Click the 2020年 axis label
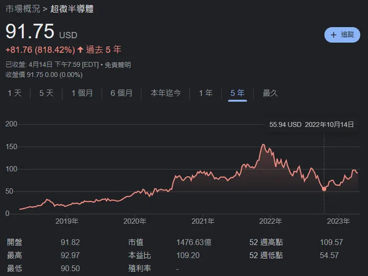Viewport: 368px width, 276px height. (135, 221)
